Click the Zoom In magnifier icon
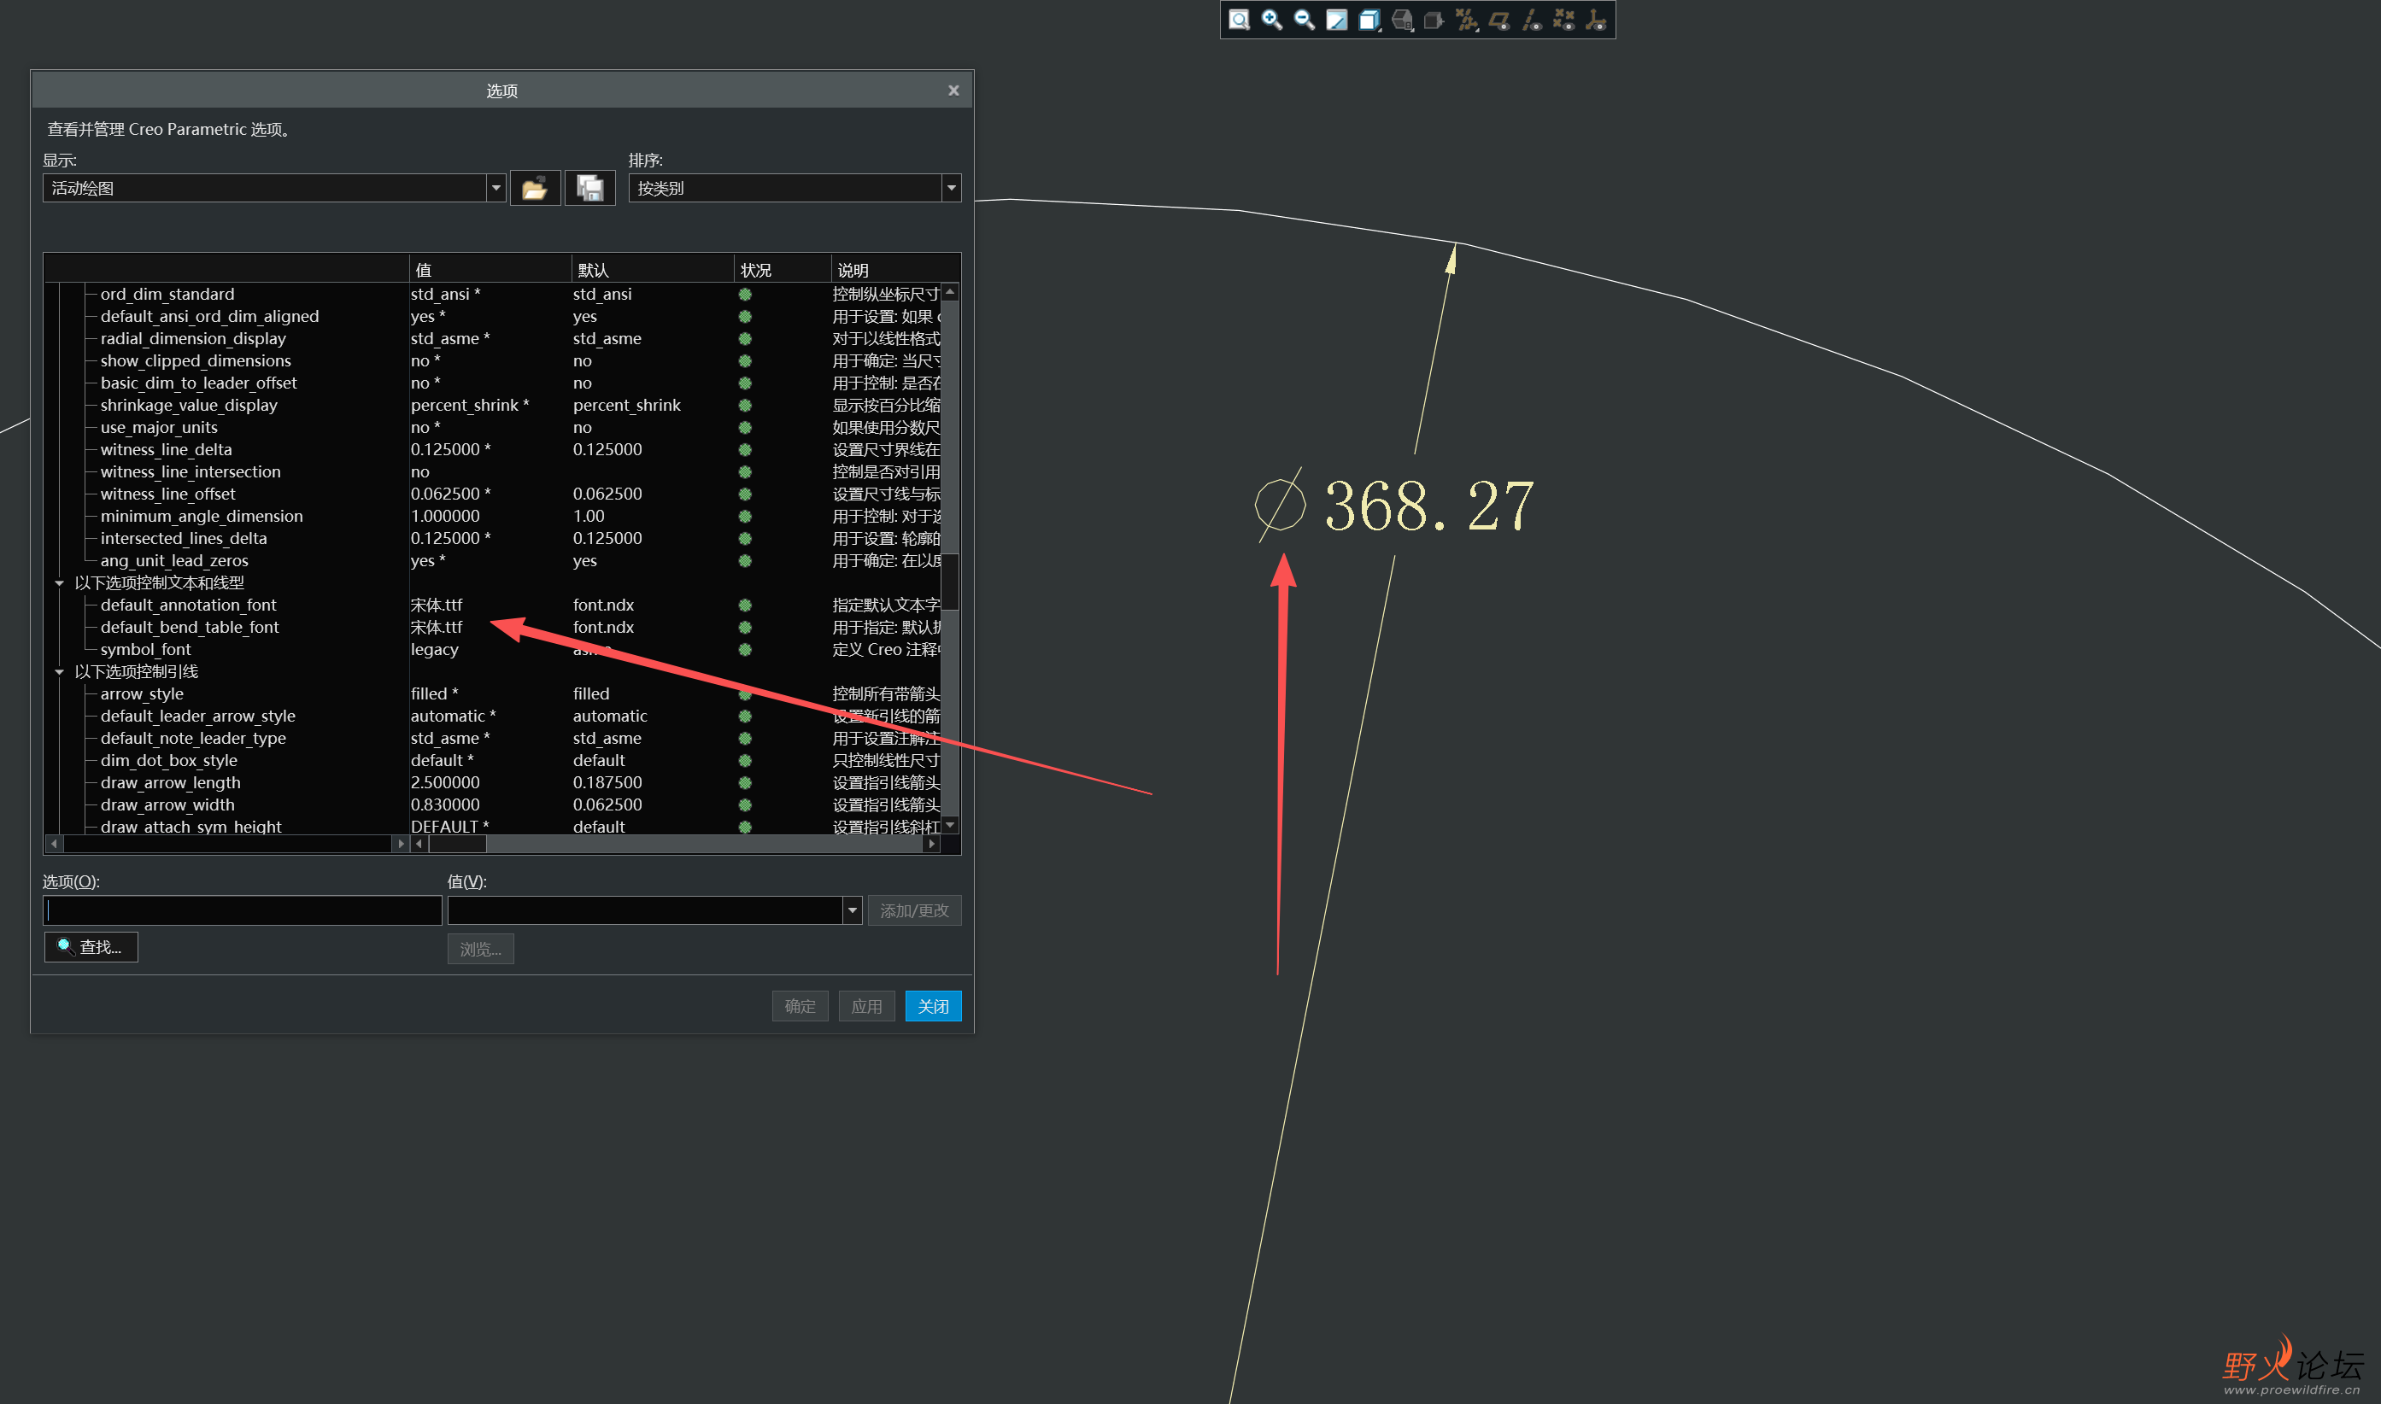 coord(1272,20)
